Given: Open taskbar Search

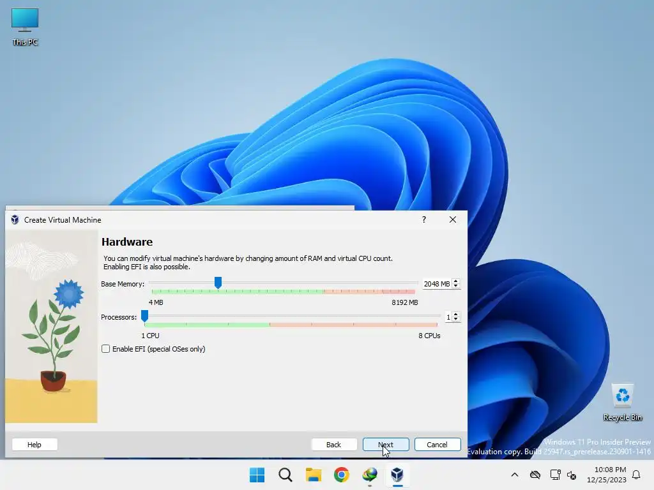Looking at the screenshot, I should coord(285,475).
